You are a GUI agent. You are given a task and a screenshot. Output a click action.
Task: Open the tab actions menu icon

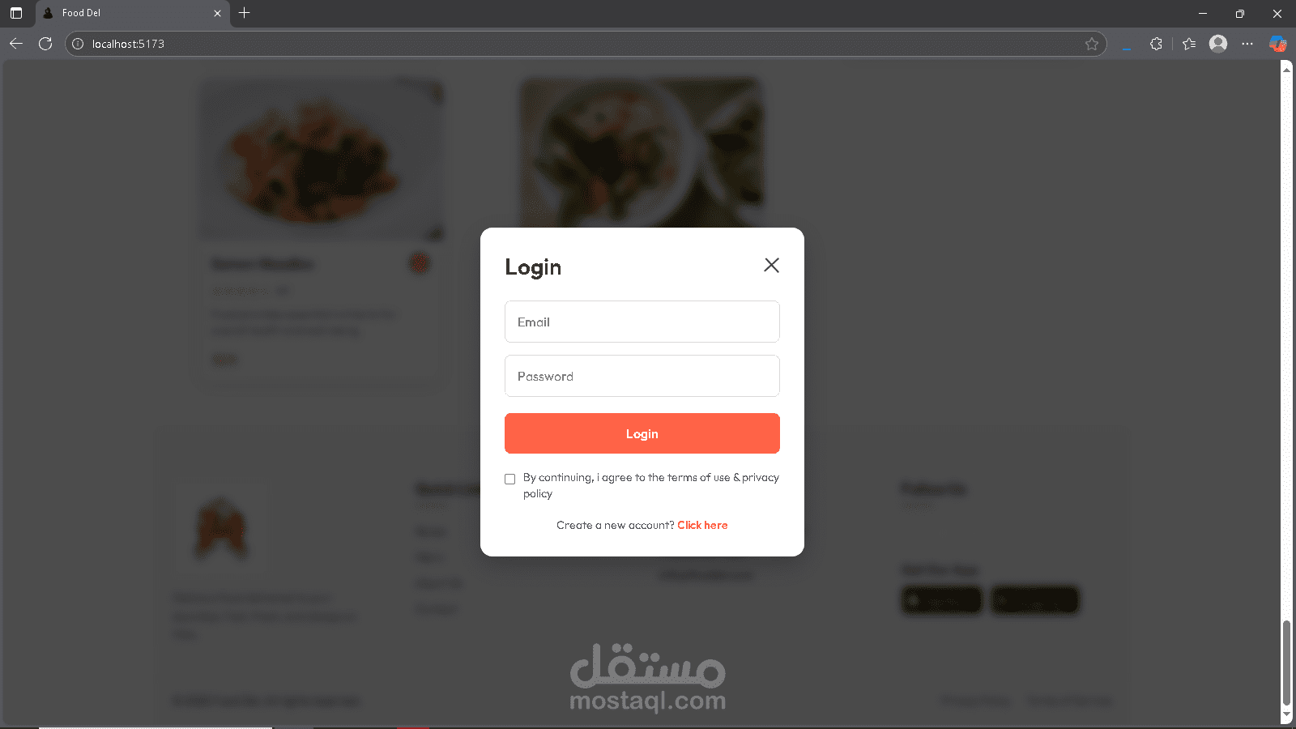point(16,13)
